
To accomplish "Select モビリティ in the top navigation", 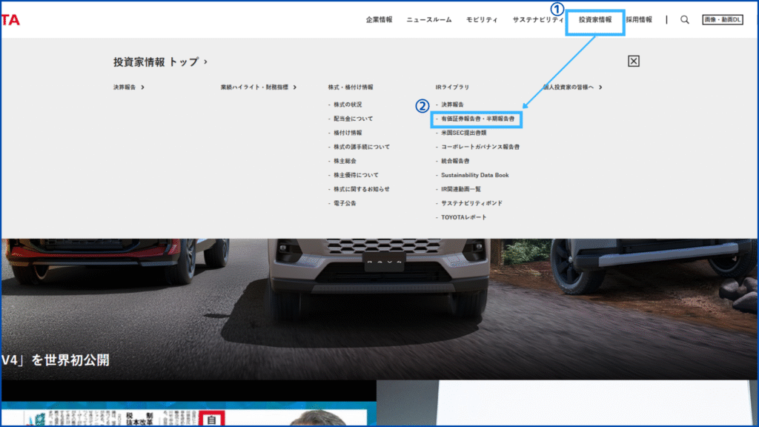I will (x=482, y=20).
